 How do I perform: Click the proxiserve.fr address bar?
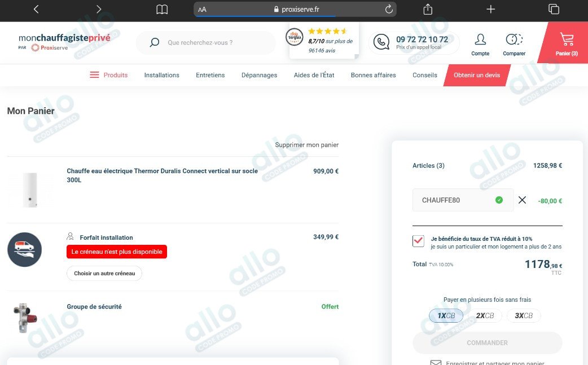click(x=295, y=10)
